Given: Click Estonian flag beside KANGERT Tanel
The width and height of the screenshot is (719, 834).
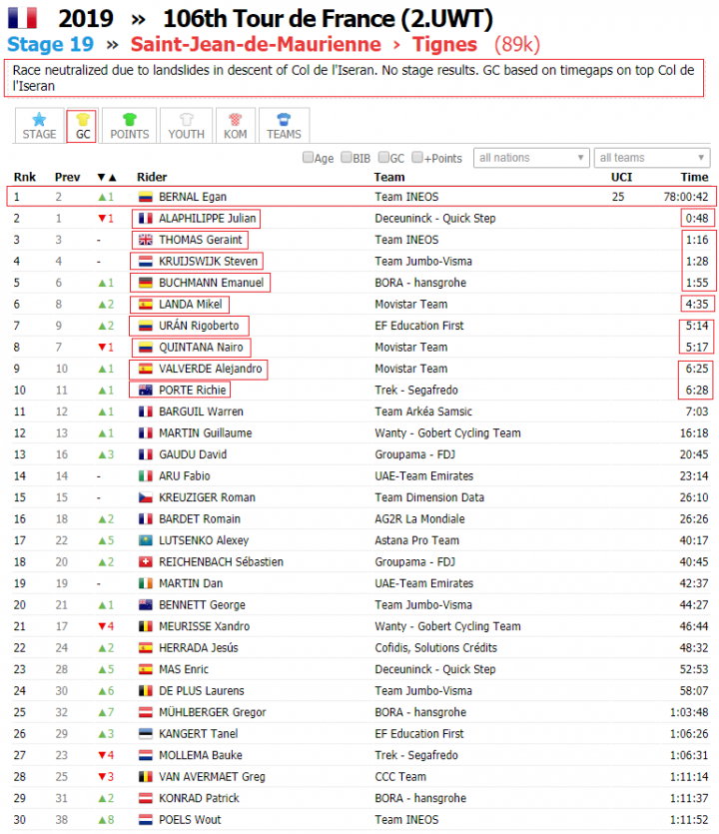Looking at the screenshot, I should pyautogui.click(x=146, y=733).
